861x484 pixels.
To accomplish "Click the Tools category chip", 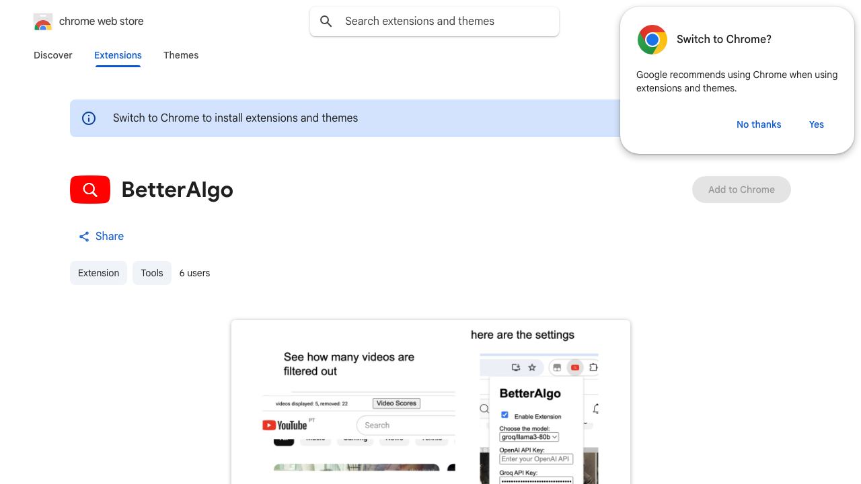I will point(152,273).
